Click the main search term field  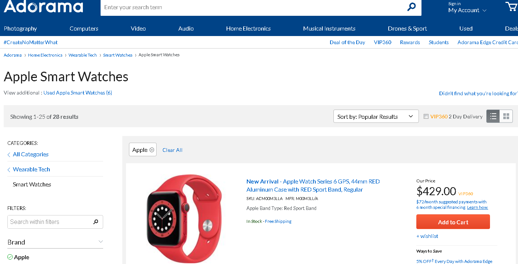[251, 7]
